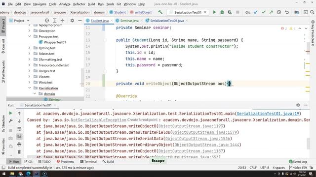Start debugging with the bug icon

[x=222, y=12]
